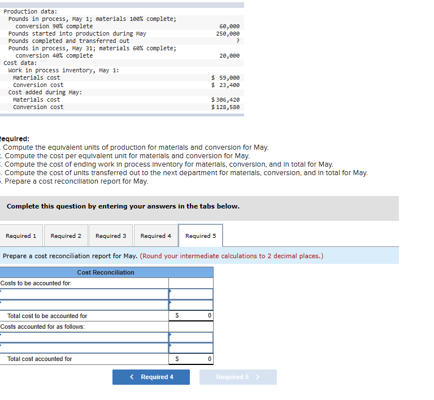Image resolution: width=434 pixels, height=400 pixels.
Task: Click 'Costs to be accounted for:' row label
Action: point(36,283)
